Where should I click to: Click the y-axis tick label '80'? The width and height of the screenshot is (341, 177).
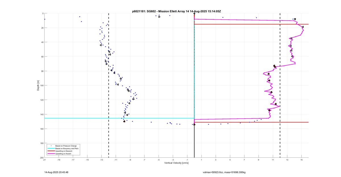pyautogui.click(x=42, y=71)
